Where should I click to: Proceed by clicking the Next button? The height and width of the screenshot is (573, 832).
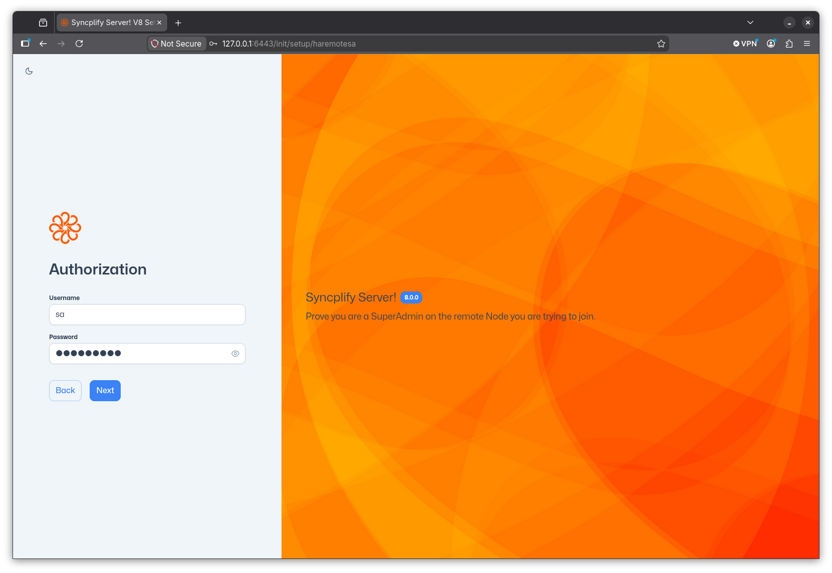[x=105, y=391]
